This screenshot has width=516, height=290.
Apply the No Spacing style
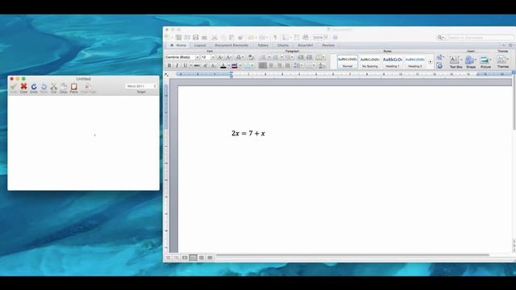pos(369,62)
